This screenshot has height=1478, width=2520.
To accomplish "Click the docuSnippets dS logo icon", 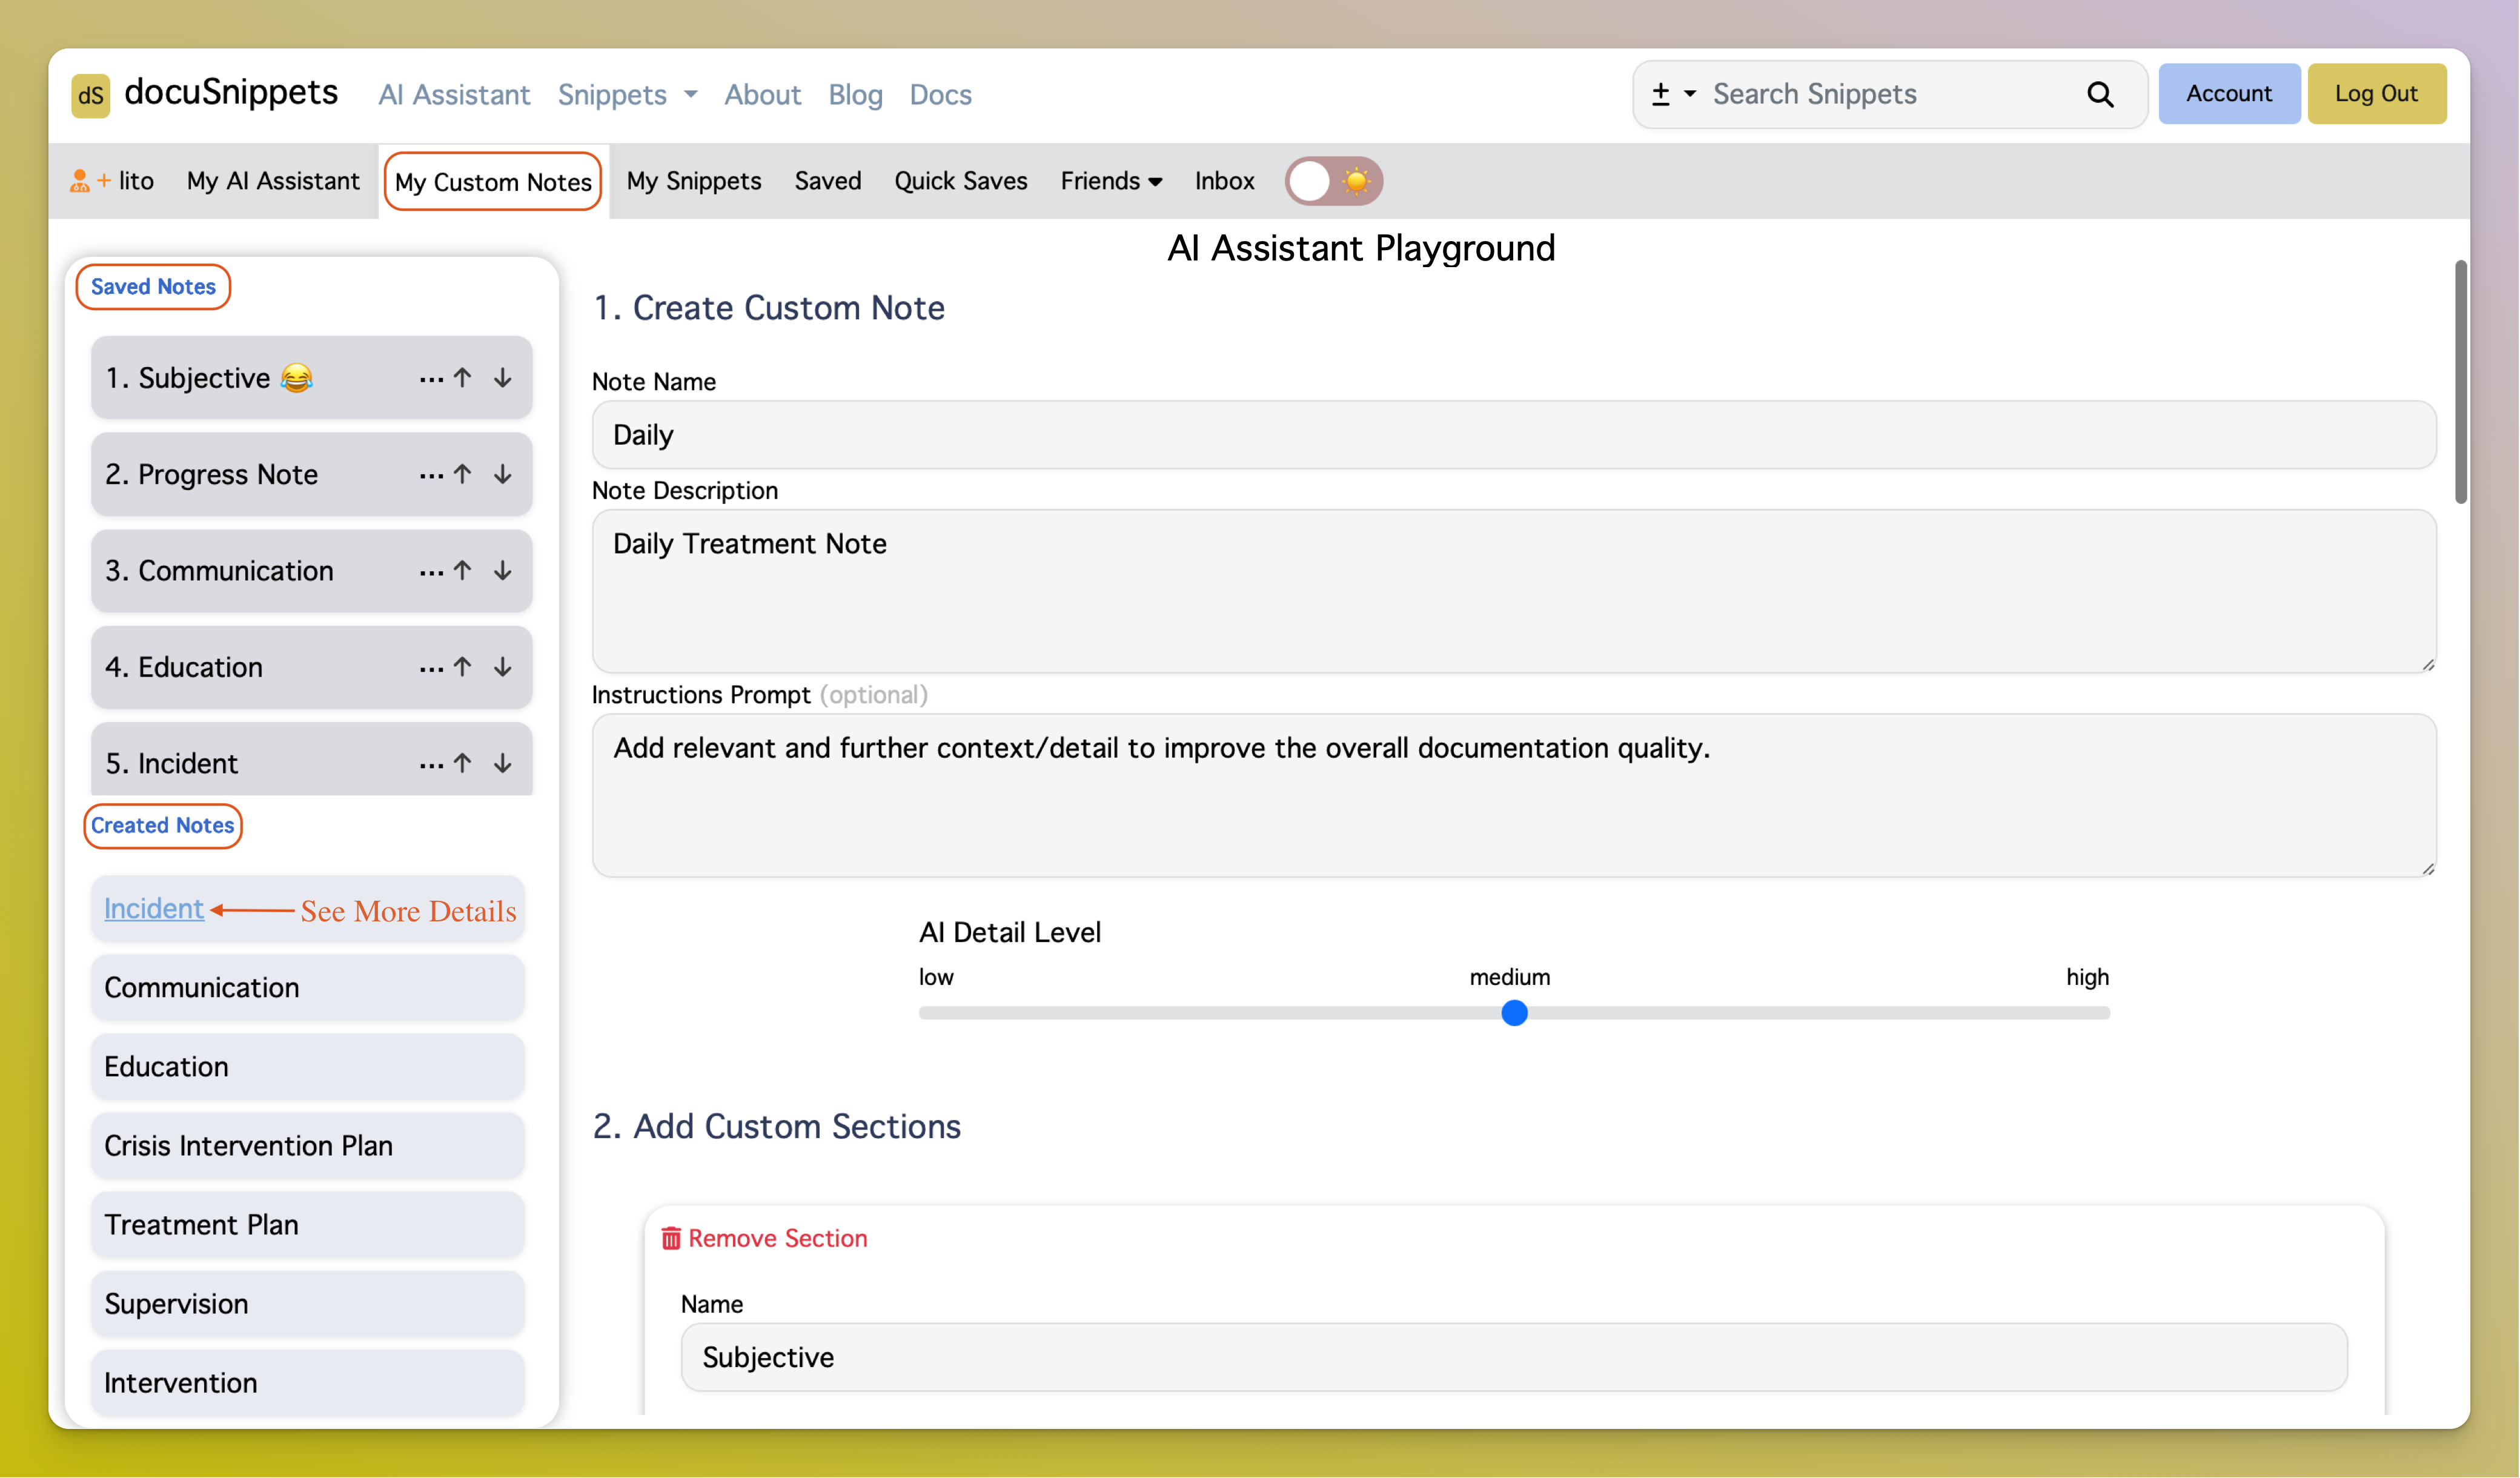I will click(90, 95).
